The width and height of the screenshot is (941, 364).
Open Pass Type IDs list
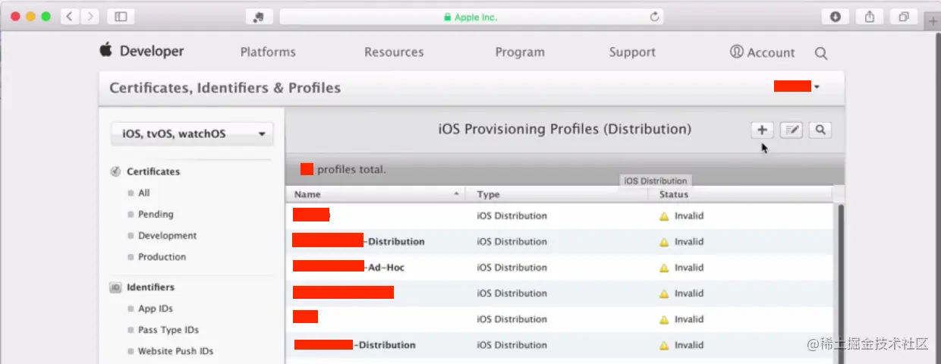(168, 330)
